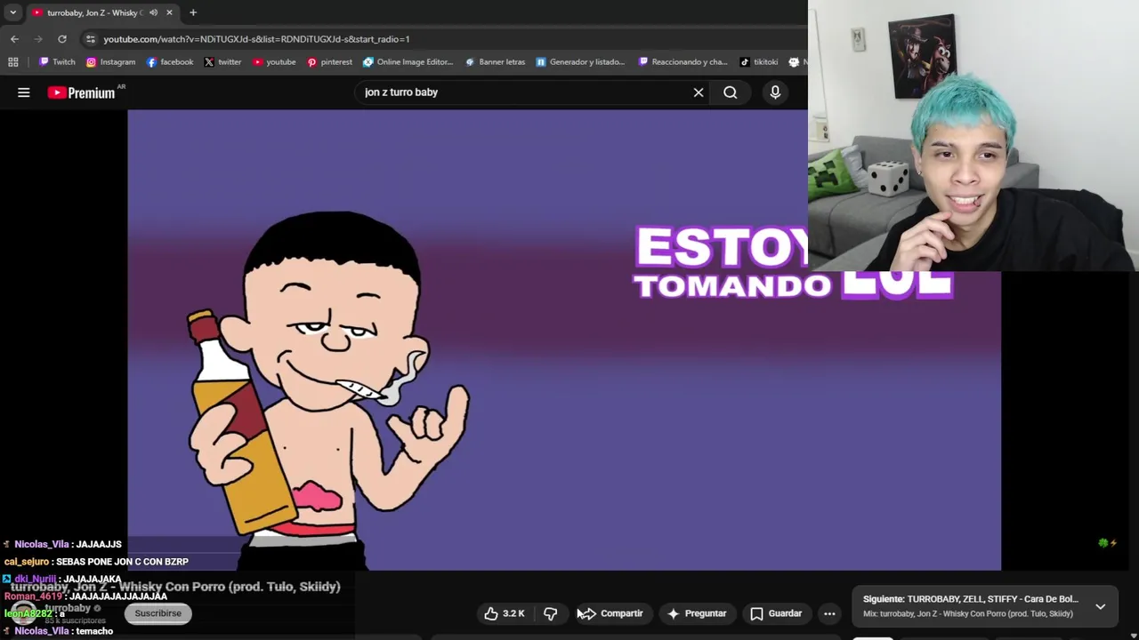1139x640 pixels.
Task: Open the Banner letras bookmark
Action: pyautogui.click(x=495, y=62)
